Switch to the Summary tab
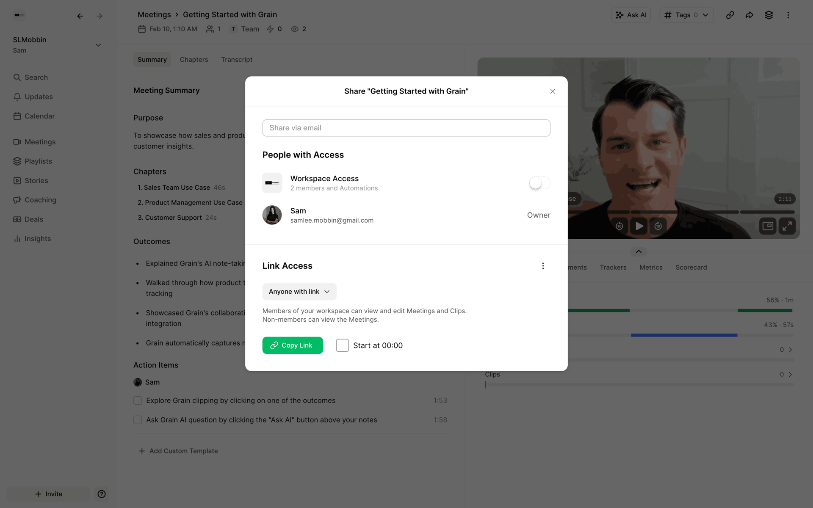The width and height of the screenshot is (813, 508). click(152, 60)
